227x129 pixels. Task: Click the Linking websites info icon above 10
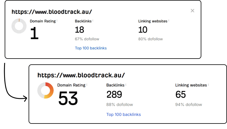tap(169, 21)
